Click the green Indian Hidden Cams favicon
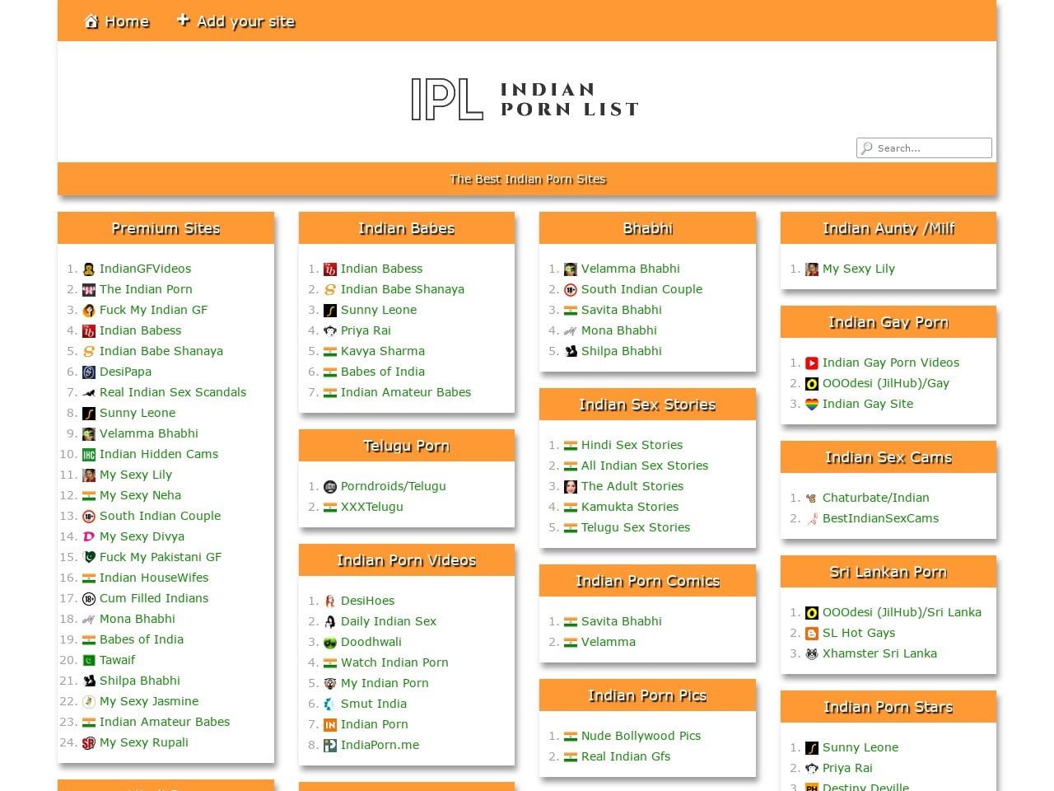The image size is (1054, 791). tap(89, 455)
